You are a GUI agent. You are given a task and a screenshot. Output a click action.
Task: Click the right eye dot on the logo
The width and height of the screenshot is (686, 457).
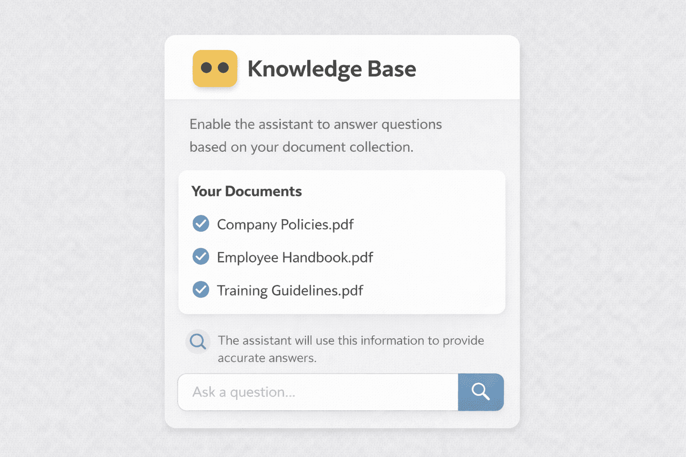click(x=223, y=67)
